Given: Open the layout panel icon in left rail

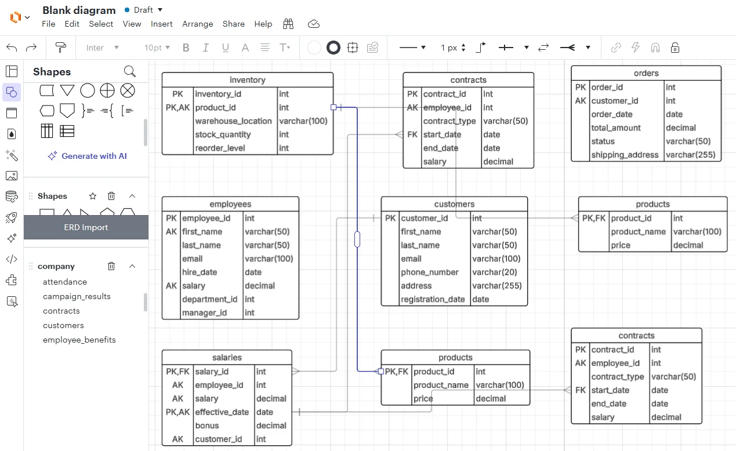Looking at the screenshot, I should point(12,71).
